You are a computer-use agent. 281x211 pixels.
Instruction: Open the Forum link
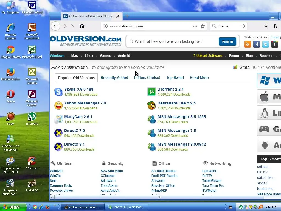point(234,55)
